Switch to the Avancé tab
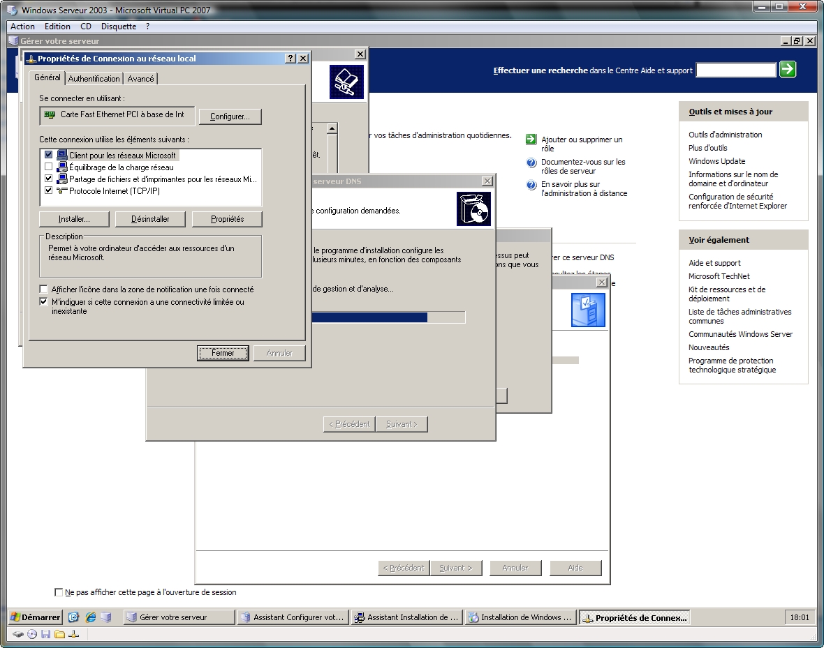The height and width of the screenshot is (648, 824). (x=141, y=79)
